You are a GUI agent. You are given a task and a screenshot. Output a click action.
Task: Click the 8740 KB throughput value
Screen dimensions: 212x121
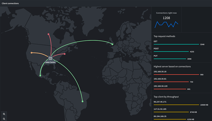coord(193,112)
